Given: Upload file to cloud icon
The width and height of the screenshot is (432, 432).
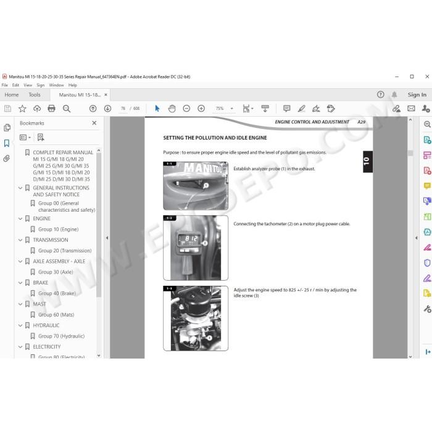Looking at the screenshot, I should [x=37, y=109].
